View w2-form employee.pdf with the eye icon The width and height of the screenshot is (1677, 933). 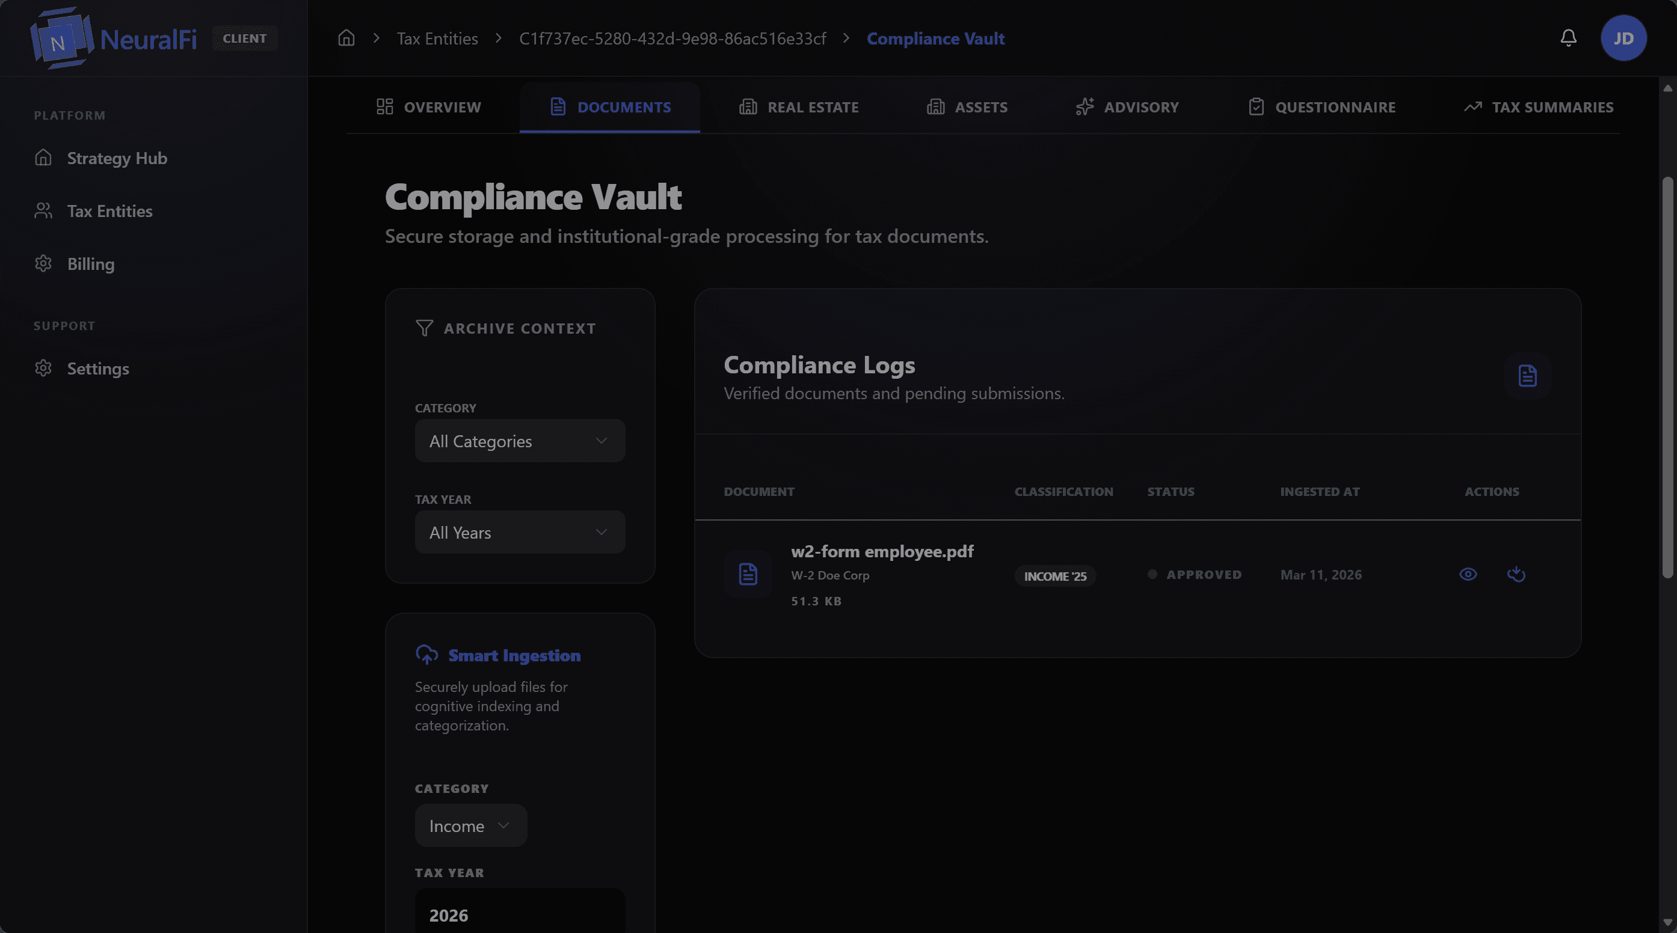(x=1468, y=574)
